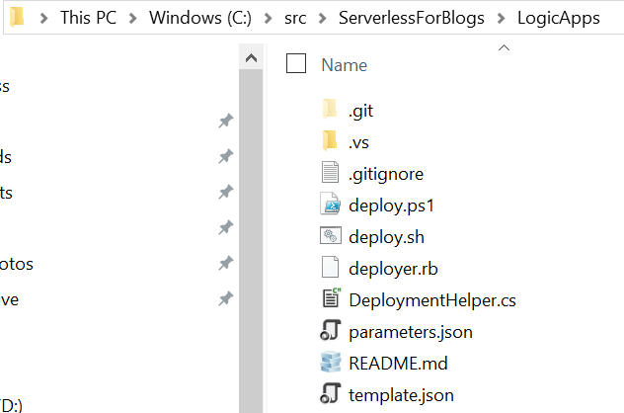This screenshot has width=624, height=413.
Task: Click the sort arrow above Name column
Action: point(504,47)
